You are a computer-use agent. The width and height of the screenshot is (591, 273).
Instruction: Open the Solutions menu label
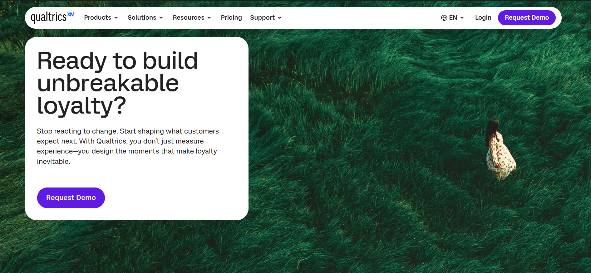coord(142,17)
